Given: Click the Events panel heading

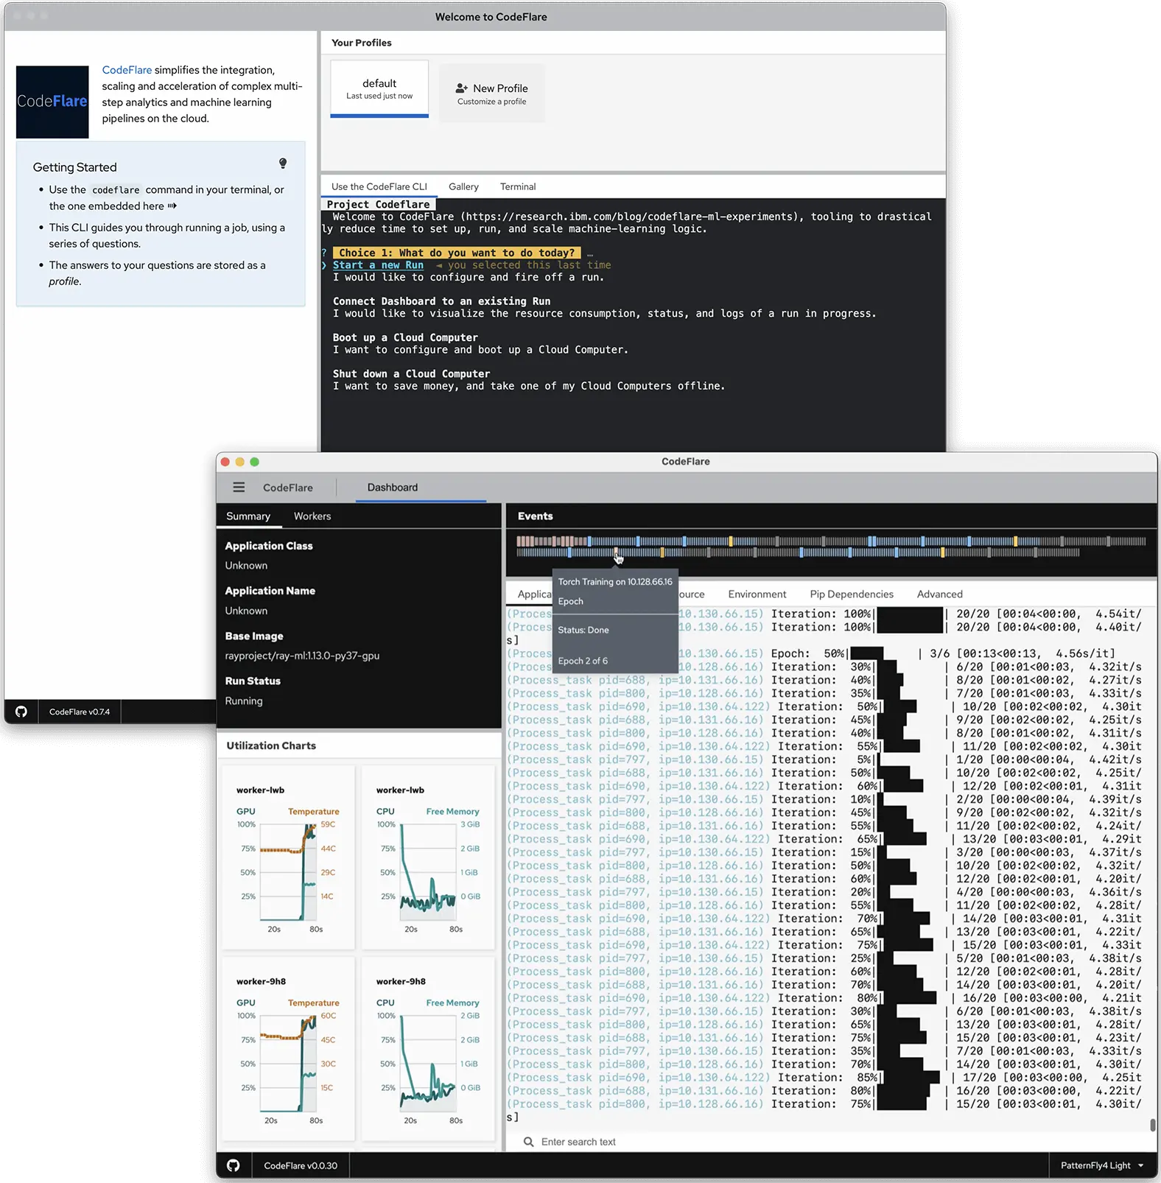Looking at the screenshot, I should [536, 516].
